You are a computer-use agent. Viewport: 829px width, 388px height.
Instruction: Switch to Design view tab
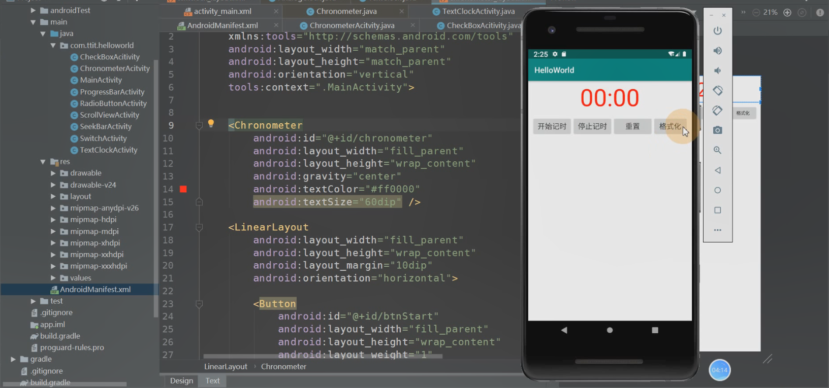pyautogui.click(x=181, y=381)
